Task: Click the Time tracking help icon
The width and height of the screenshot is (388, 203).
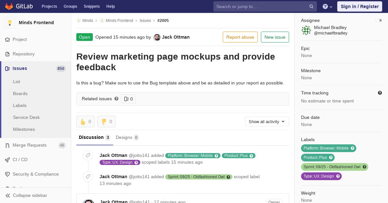Action: click(x=380, y=93)
